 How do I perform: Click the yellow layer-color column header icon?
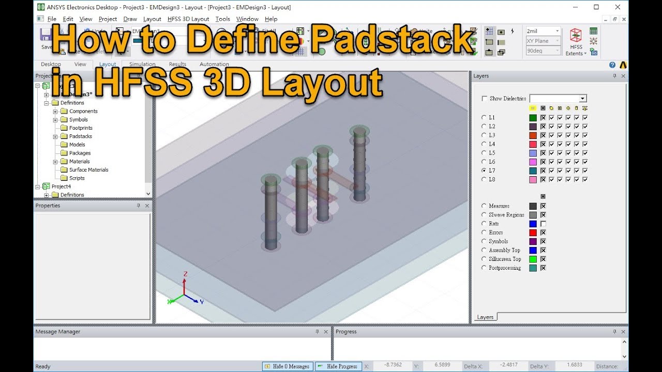pyautogui.click(x=533, y=108)
